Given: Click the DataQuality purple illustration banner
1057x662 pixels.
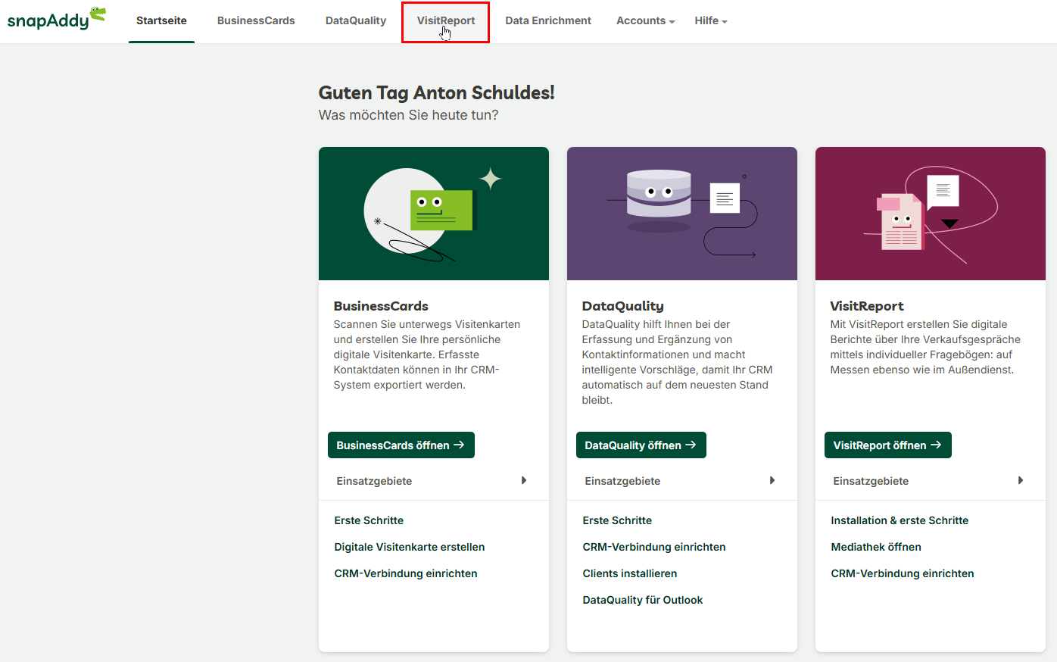Looking at the screenshot, I should point(682,214).
